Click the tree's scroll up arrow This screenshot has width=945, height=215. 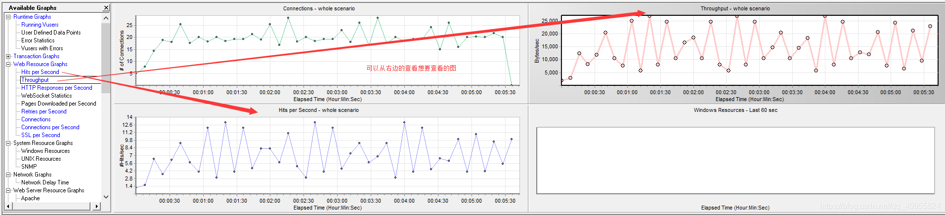click(106, 18)
